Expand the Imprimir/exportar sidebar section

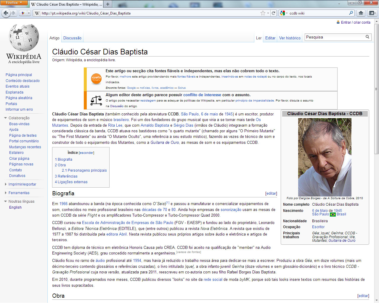pyautogui.click(x=6, y=184)
